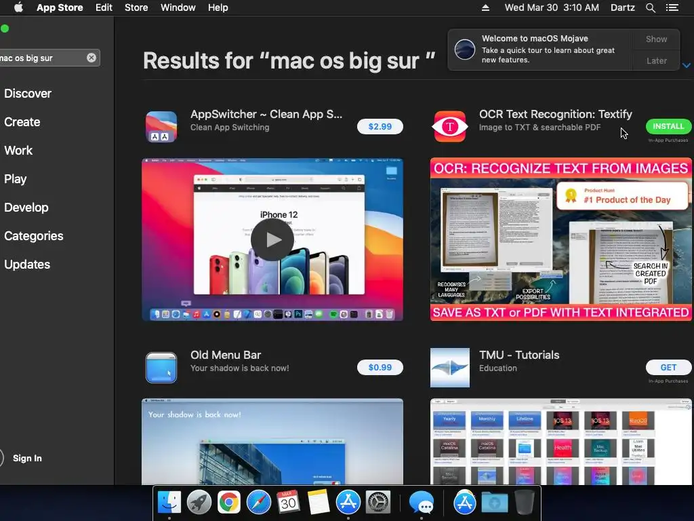Click Later on the Mojave notification

[656, 60]
